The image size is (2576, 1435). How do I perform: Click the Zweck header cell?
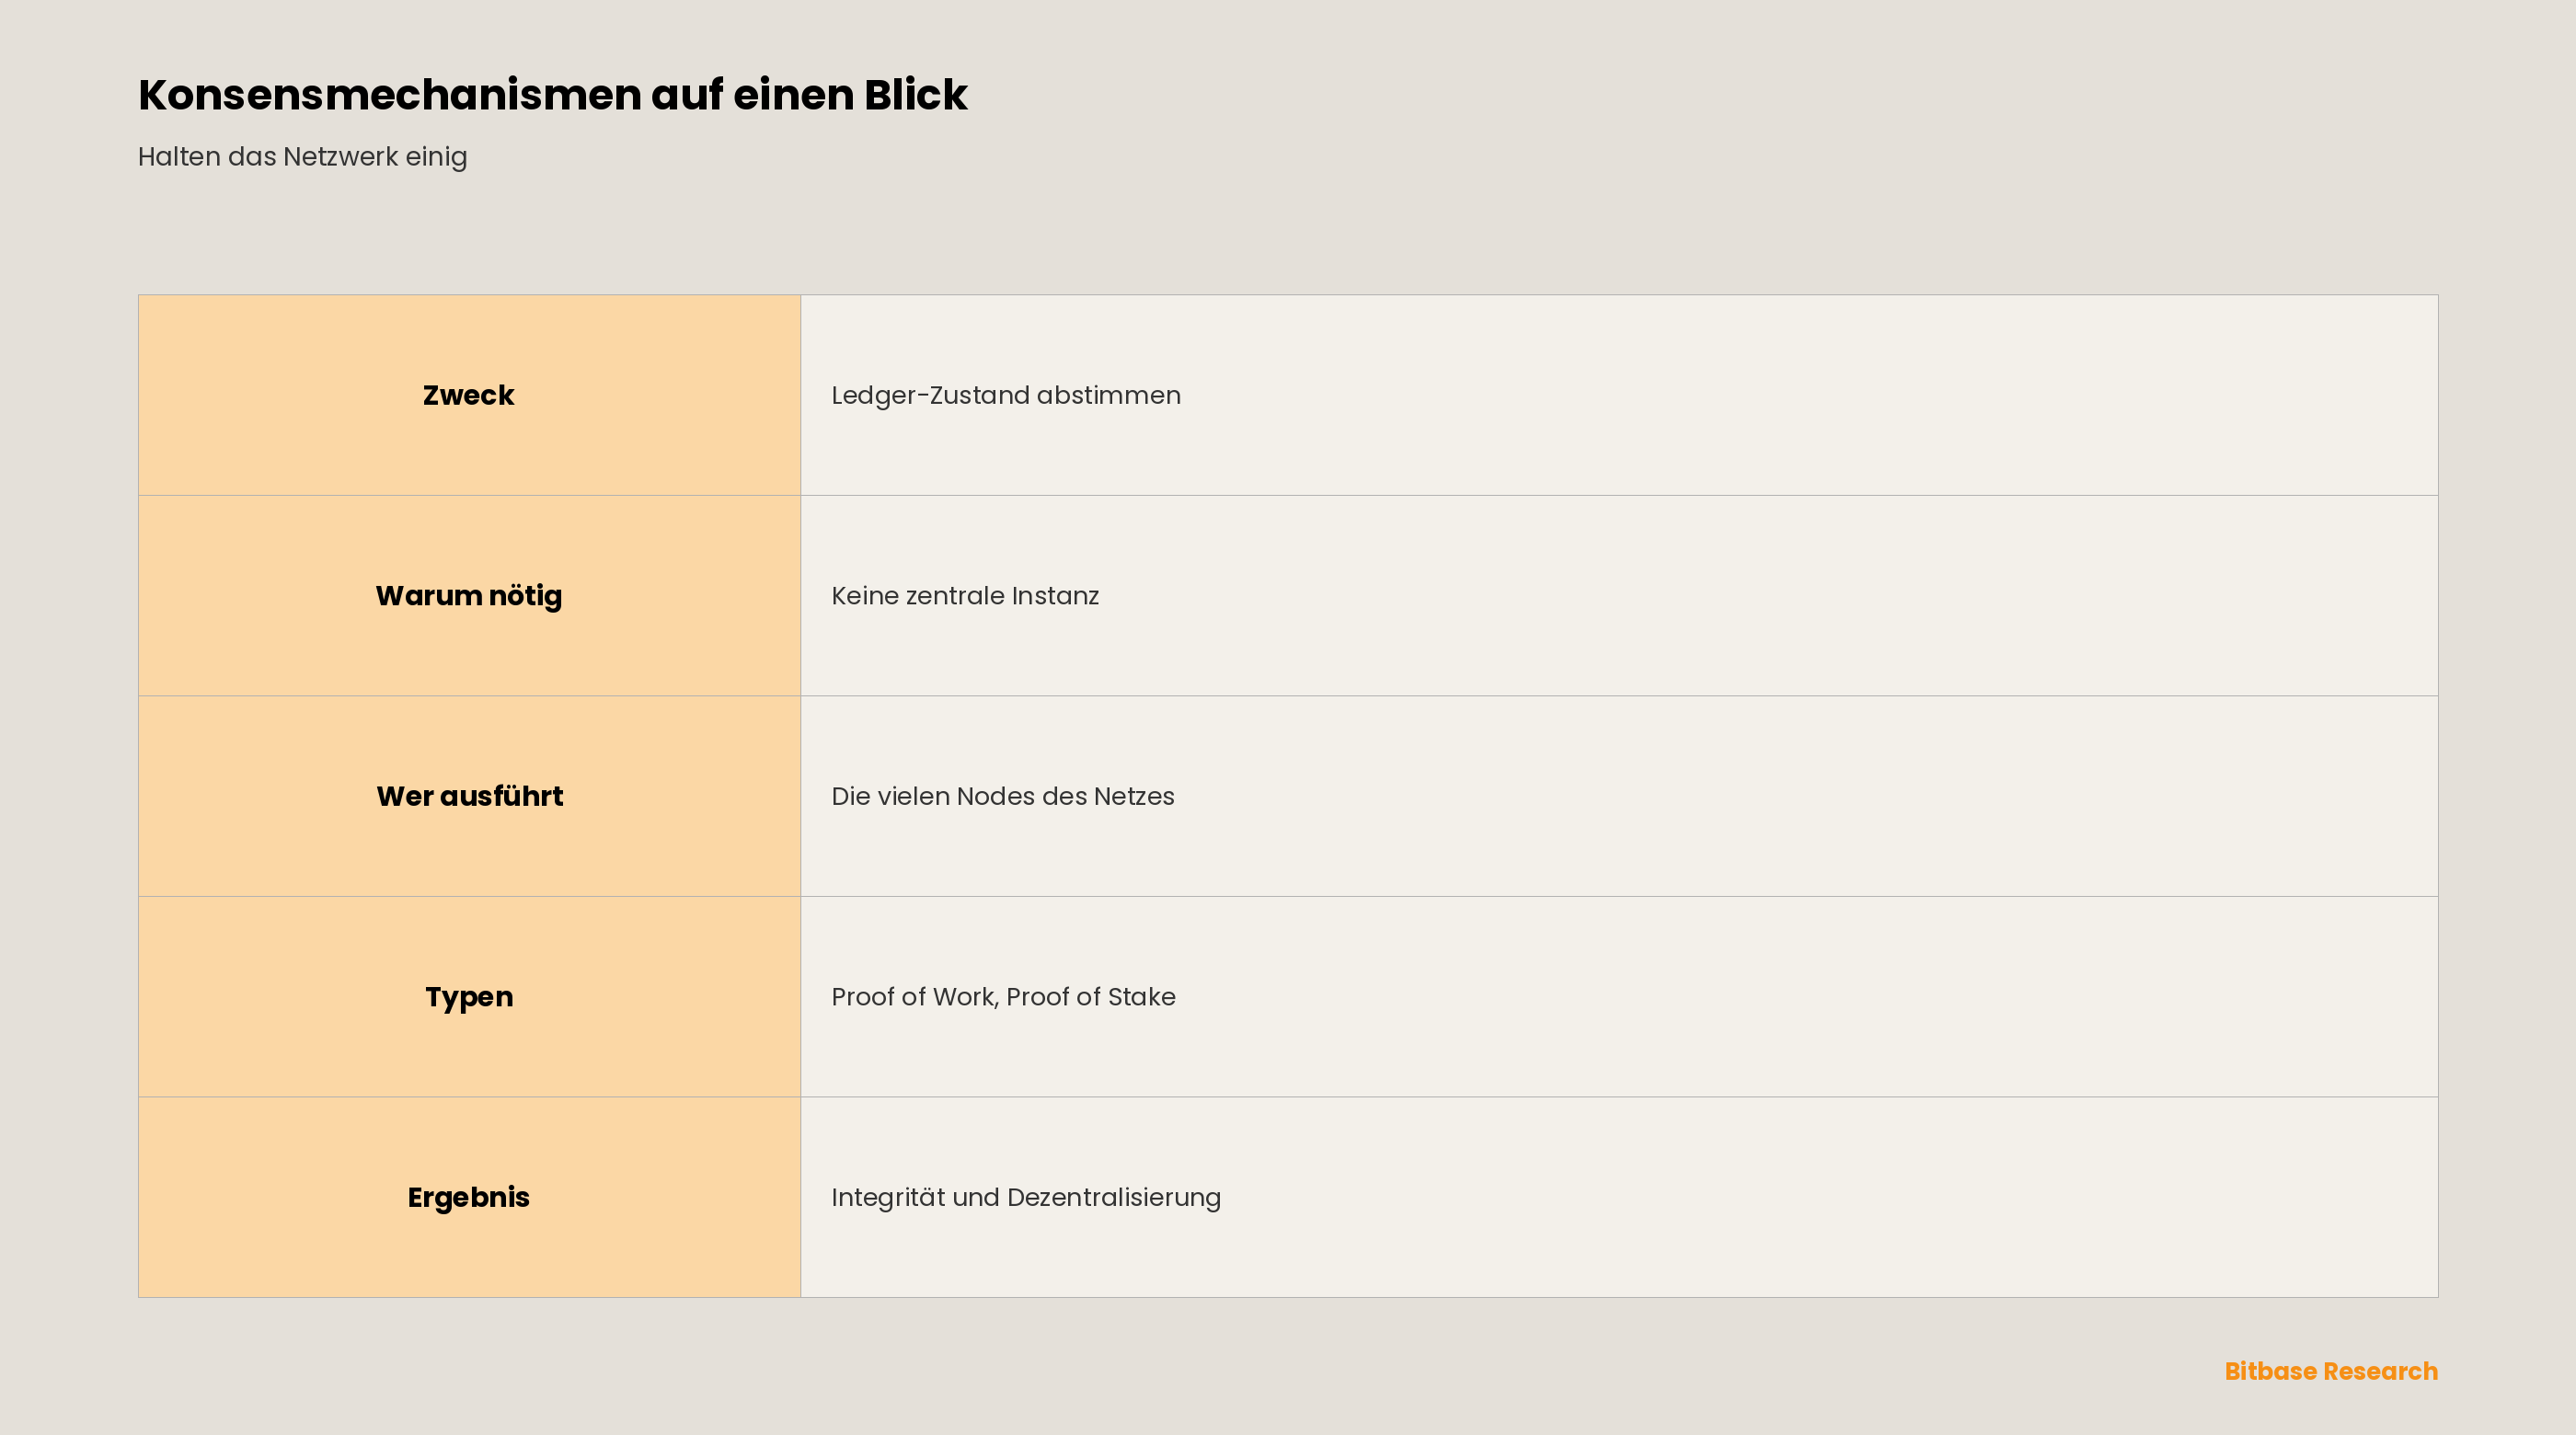(x=469, y=395)
